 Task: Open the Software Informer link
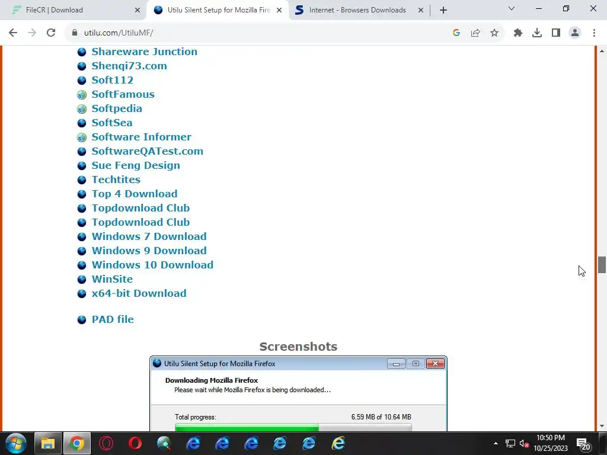point(141,137)
